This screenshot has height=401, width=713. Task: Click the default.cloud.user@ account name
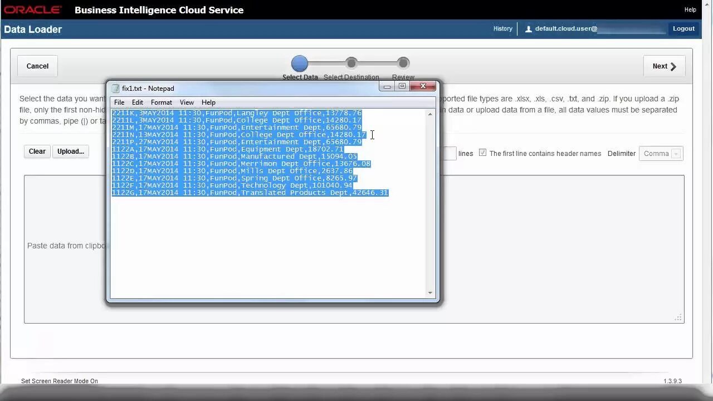566,28
